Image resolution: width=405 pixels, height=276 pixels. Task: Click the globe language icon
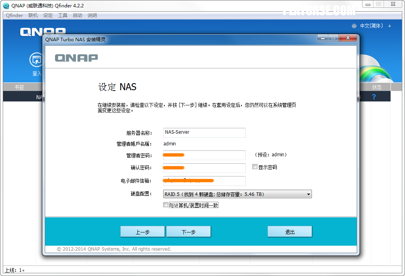point(354,26)
